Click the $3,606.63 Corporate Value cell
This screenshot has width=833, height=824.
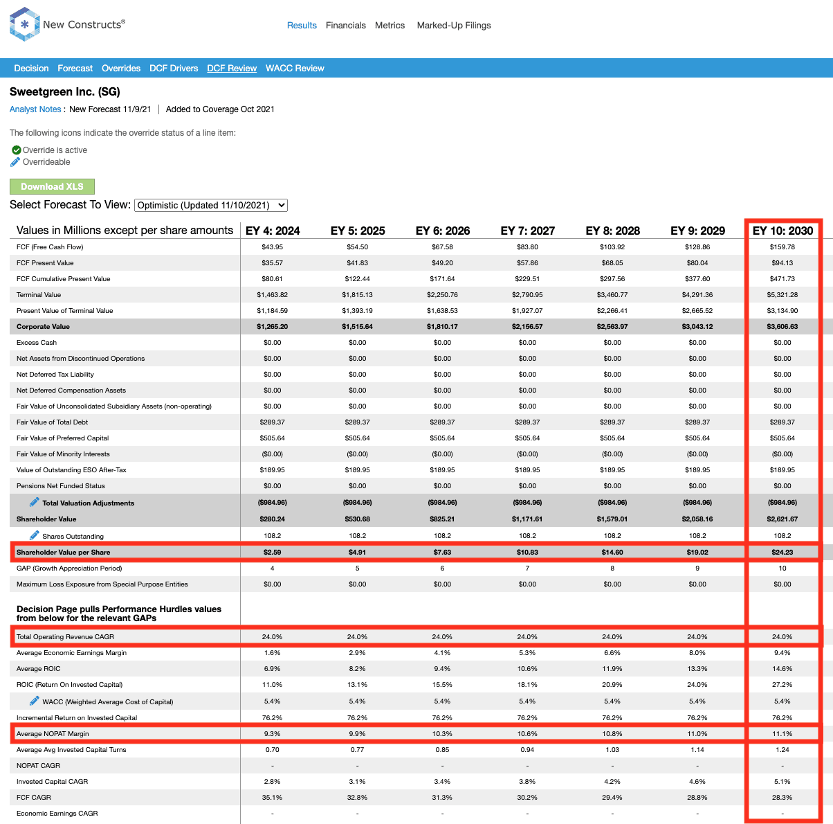coord(782,327)
